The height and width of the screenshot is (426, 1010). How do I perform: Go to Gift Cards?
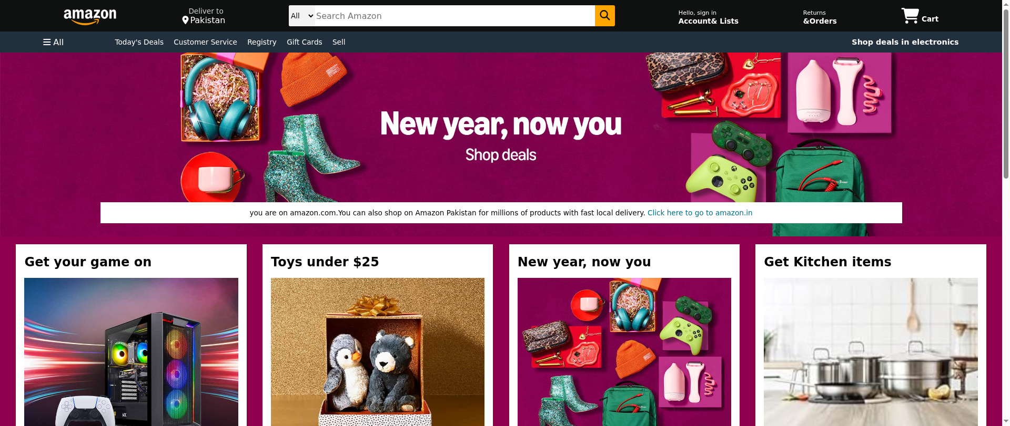click(304, 42)
